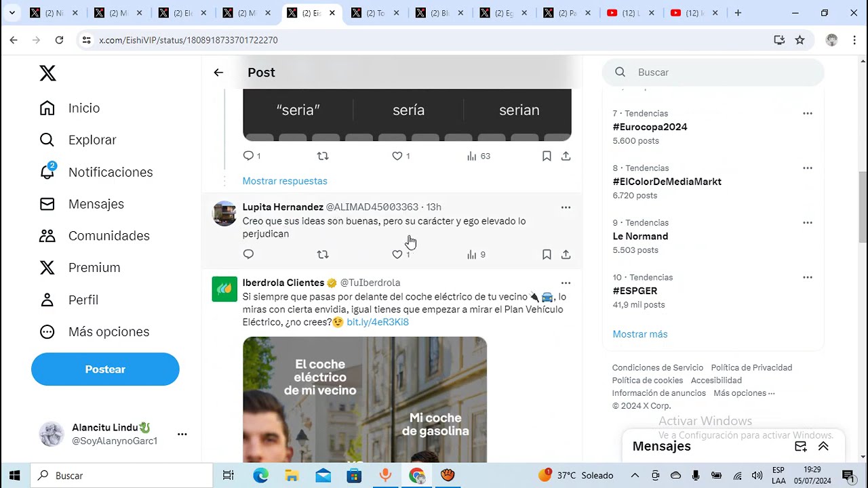Open Mail app from the taskbar
868x488 pixels.
(323, 475)
